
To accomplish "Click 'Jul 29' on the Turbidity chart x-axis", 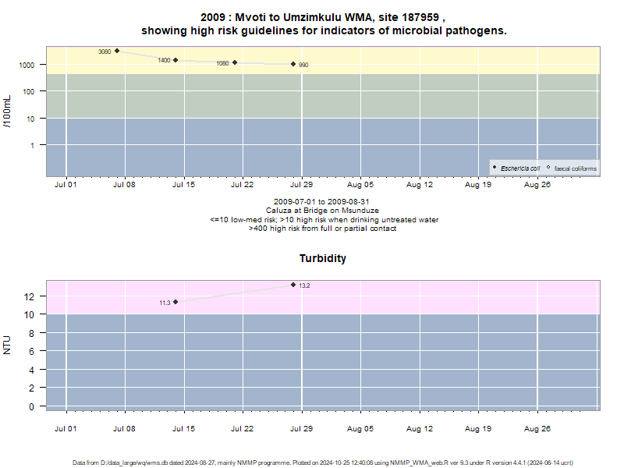I will tap(301, 429).
